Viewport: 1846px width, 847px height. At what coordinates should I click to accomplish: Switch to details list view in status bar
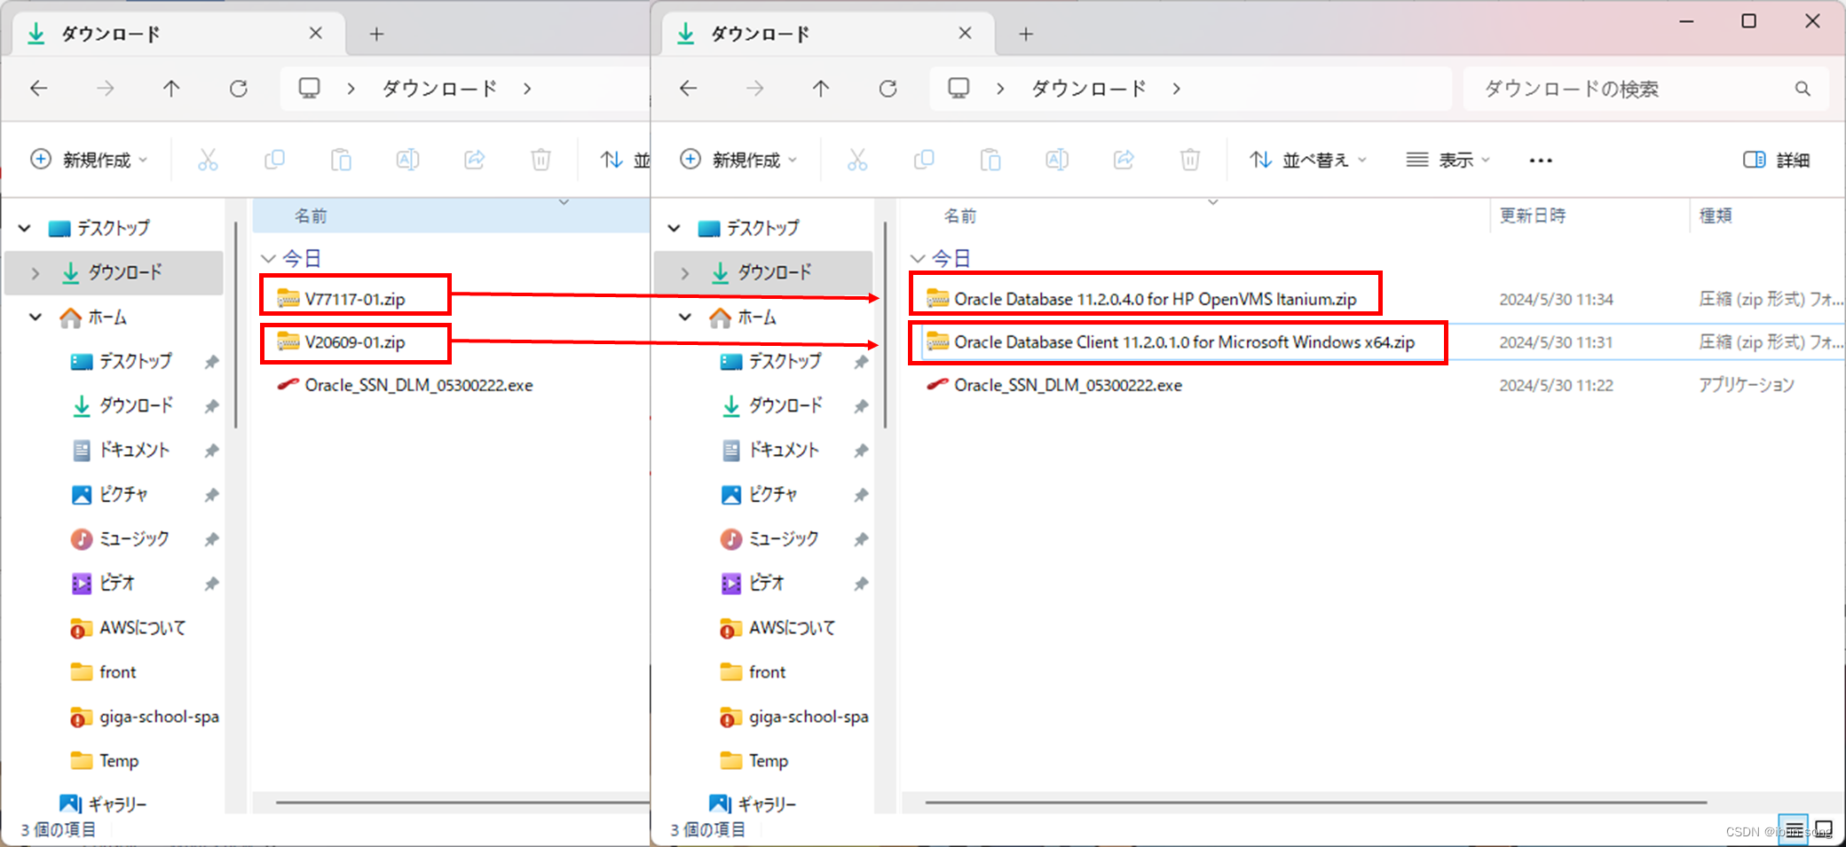tap(1794, 830)
